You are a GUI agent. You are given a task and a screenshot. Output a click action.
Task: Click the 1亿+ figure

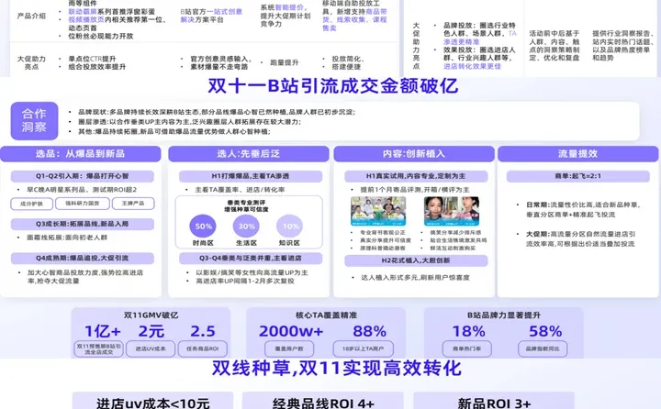point(103,331)
